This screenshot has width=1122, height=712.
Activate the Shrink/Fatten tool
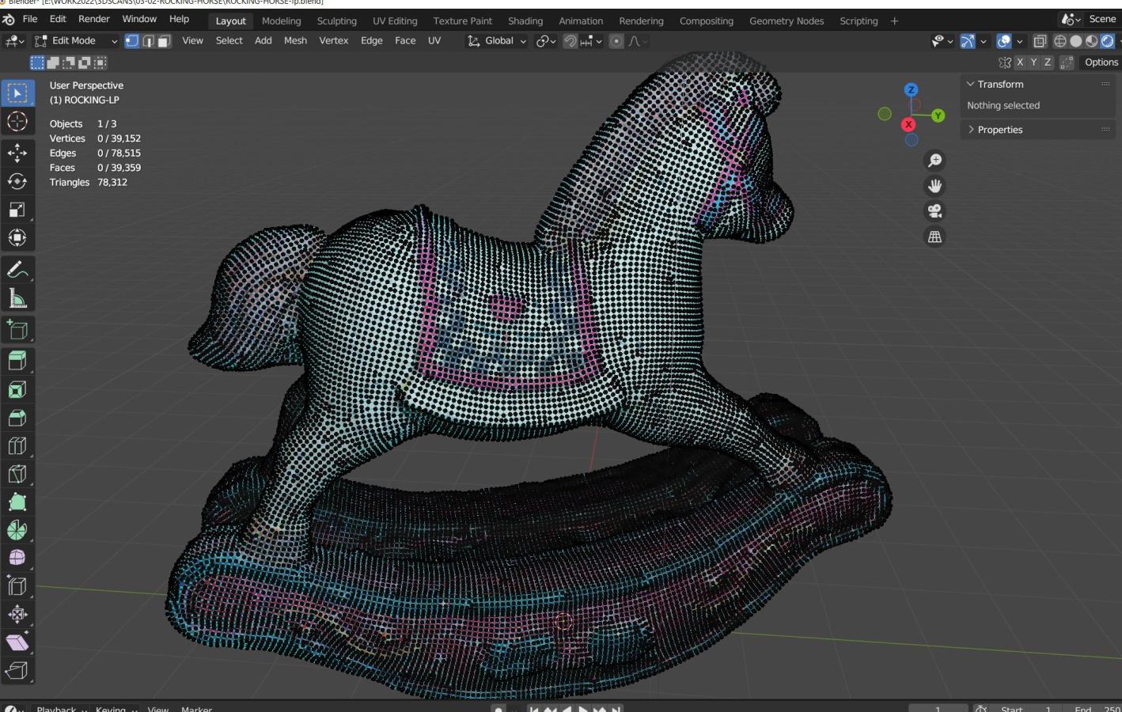17,614
